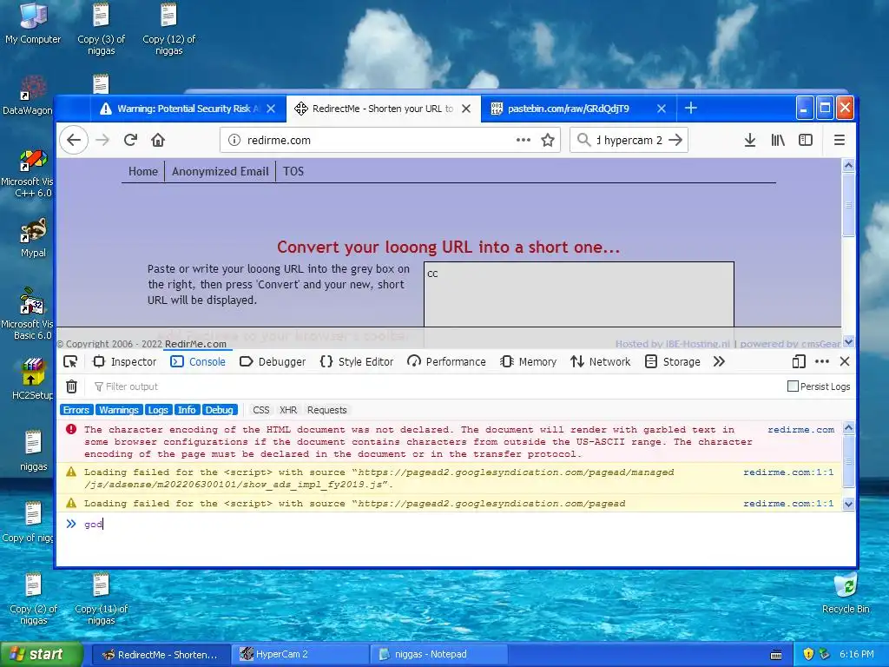This screenshot has width=889, height=667.
Task: Switch to the Notepad taskbar button
Action: point(438,654)
